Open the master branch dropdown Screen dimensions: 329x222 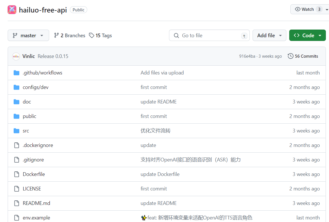pos(28,35)
